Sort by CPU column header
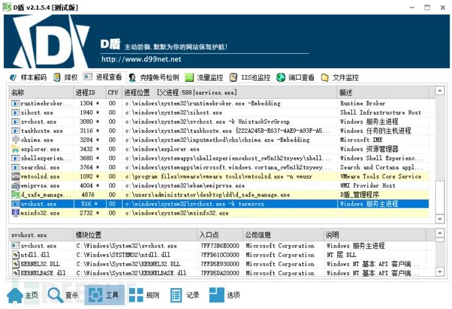The width and height of the screenshot is (452, 309). [x=113, y=92]
